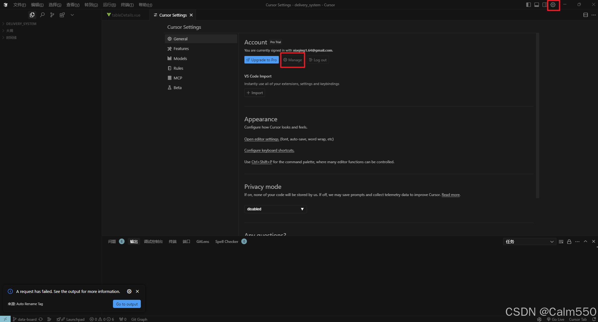This screenshot has height=322, width=598.
Task: Toggle secondary sidebar layout icon
Action: 545,5
